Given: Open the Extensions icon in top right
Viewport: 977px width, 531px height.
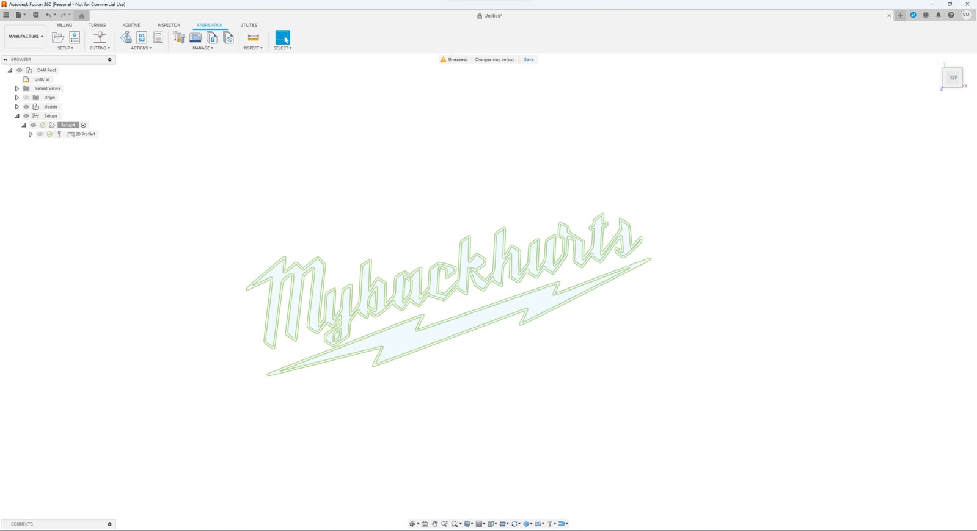Looking at the screenshot, I should click(913, 15).
